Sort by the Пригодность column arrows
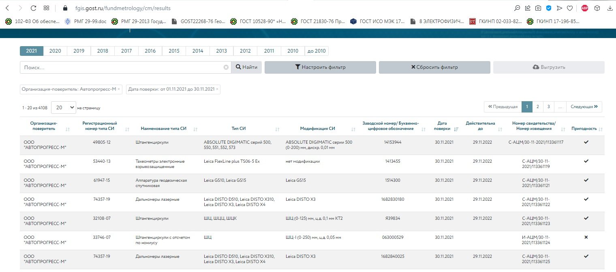 pyautogui.click(x=601, y=129)
